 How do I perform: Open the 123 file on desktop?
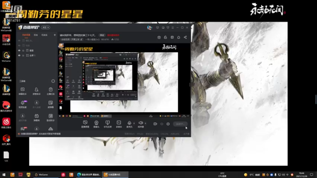coord(6,157)
